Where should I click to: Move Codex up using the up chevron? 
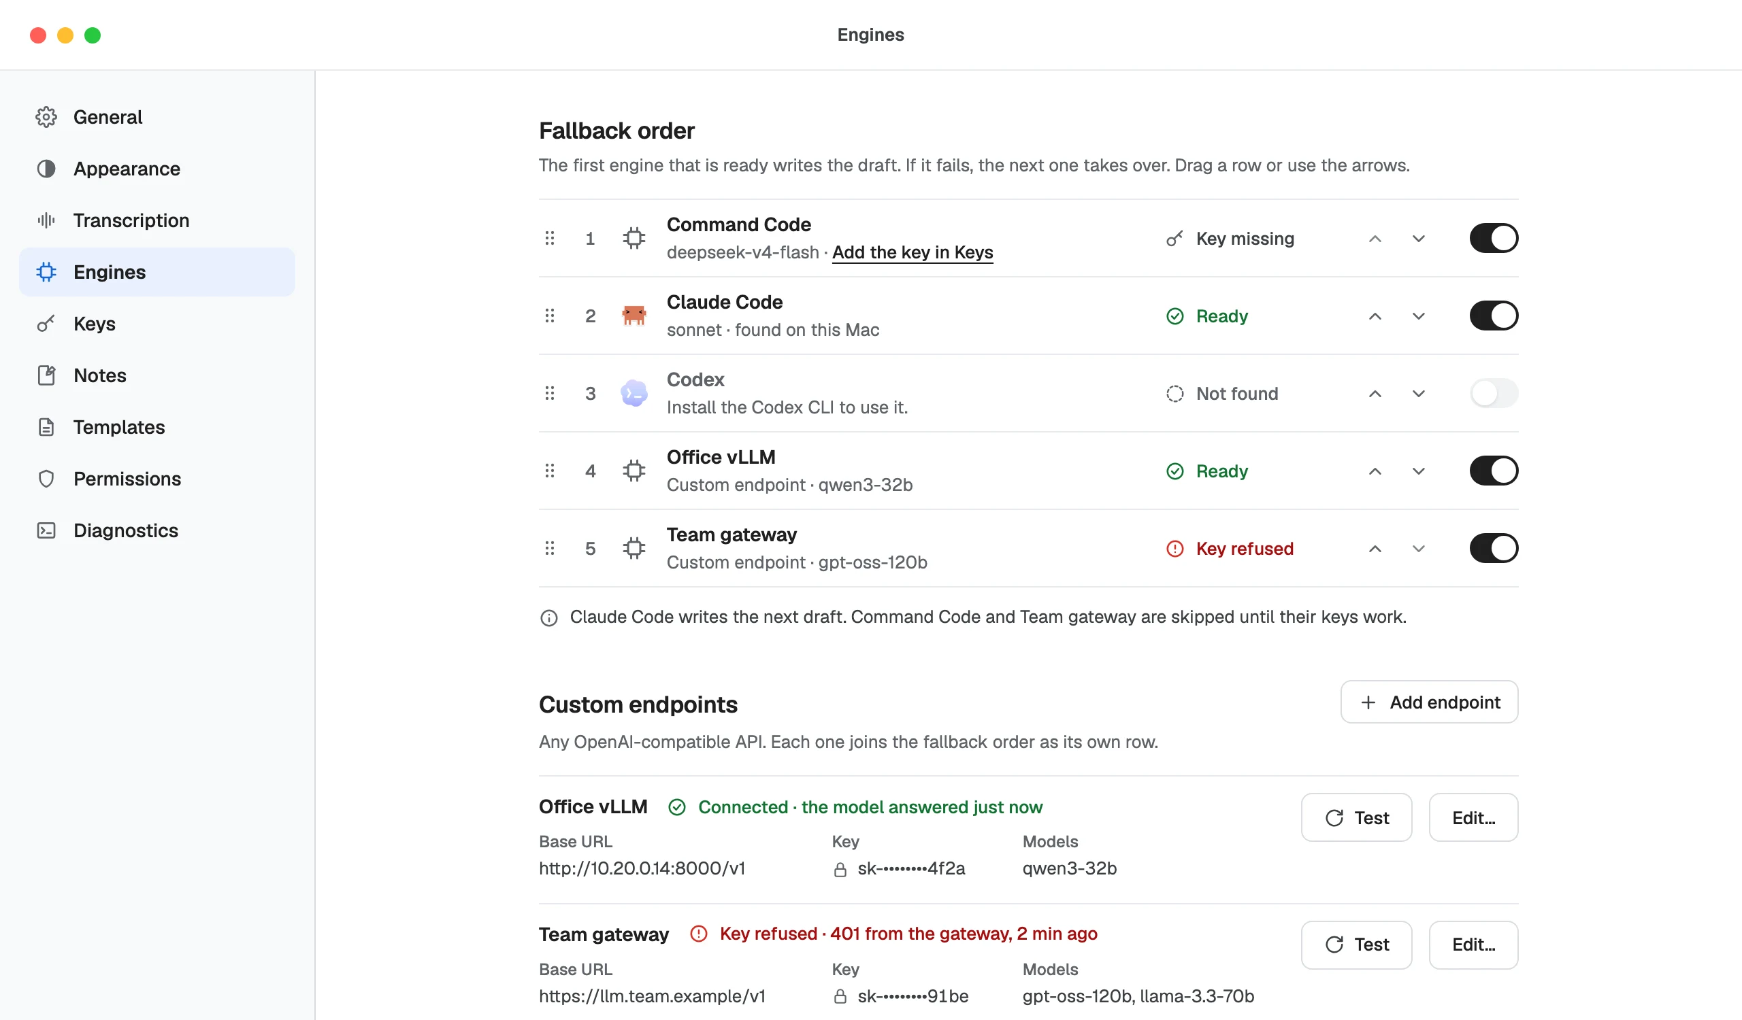[1375, 394]
